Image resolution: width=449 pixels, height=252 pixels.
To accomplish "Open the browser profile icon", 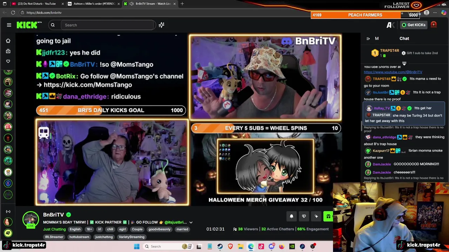I will 426,13.
